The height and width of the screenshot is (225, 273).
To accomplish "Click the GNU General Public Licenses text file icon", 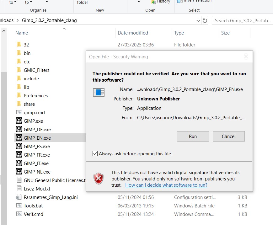I will (19, 180).
